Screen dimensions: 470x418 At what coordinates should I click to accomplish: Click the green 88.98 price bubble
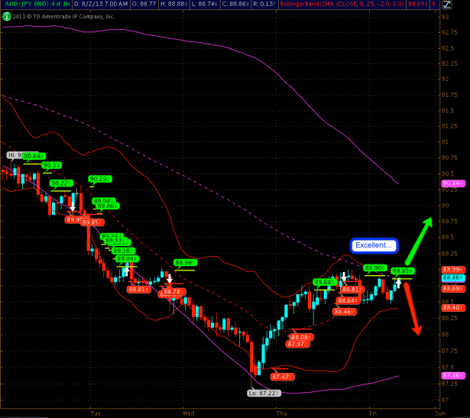click(186, 263)
